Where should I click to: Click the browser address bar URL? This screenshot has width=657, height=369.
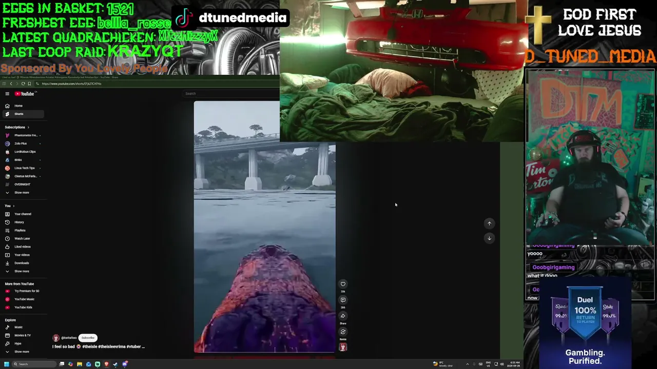point(71,84)
